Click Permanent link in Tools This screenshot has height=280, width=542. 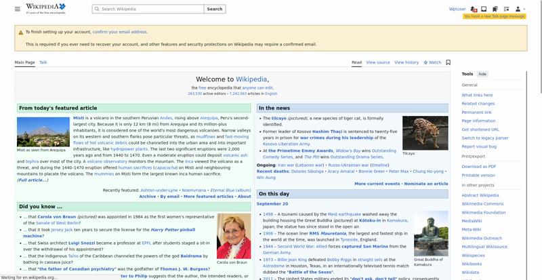477,112
